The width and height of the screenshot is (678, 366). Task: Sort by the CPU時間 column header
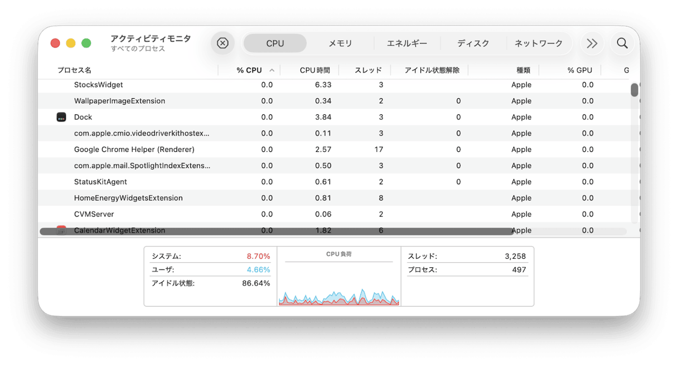[x=315, y=70]
